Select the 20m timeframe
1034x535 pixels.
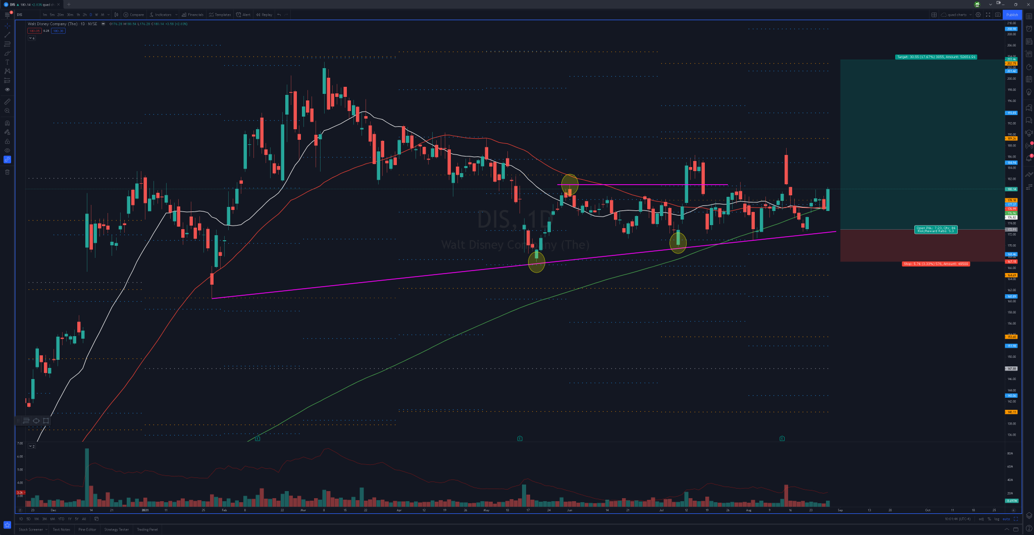tap(61, 15)
